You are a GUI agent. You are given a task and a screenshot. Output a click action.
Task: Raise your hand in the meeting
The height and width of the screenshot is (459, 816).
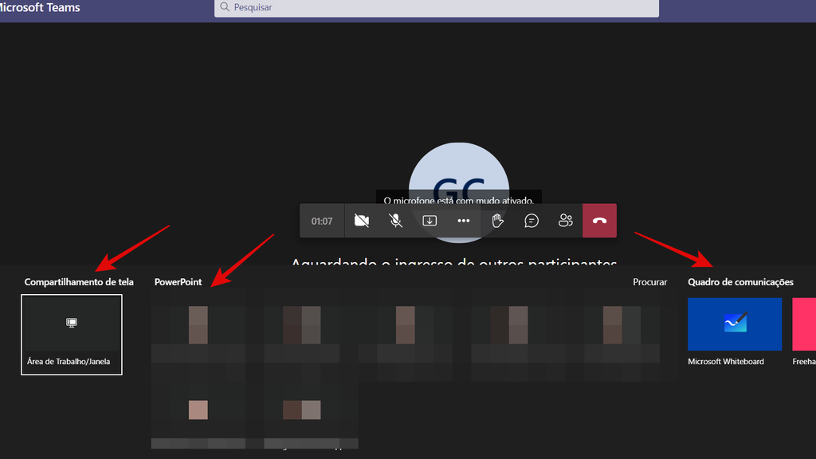click(x=497, y=221)
